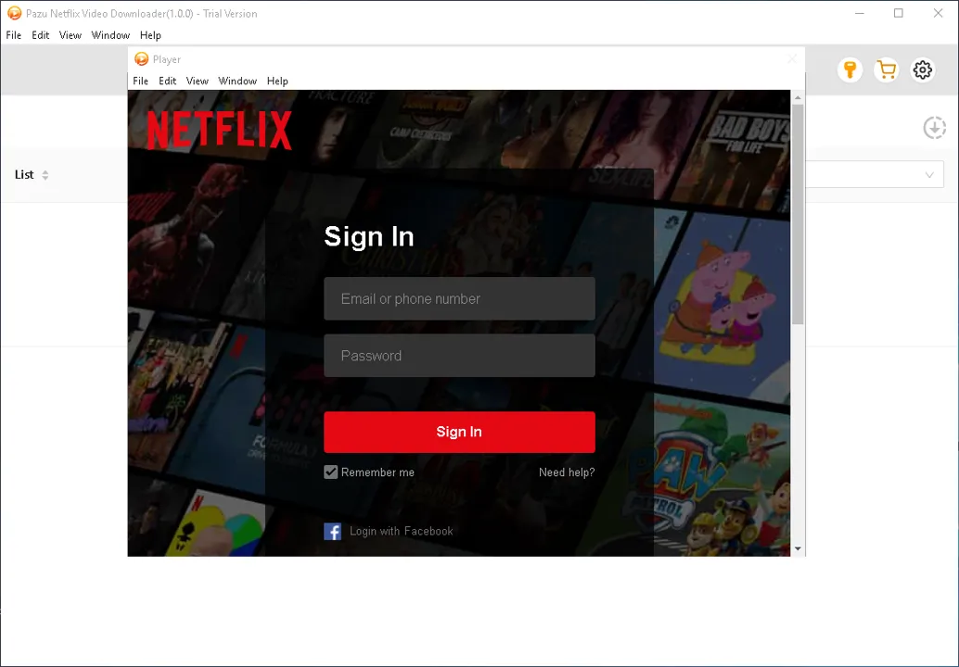Viewport: 959px width, 667px height.
Task: Click the orange shopping cart icon
Action: [886, 70]
